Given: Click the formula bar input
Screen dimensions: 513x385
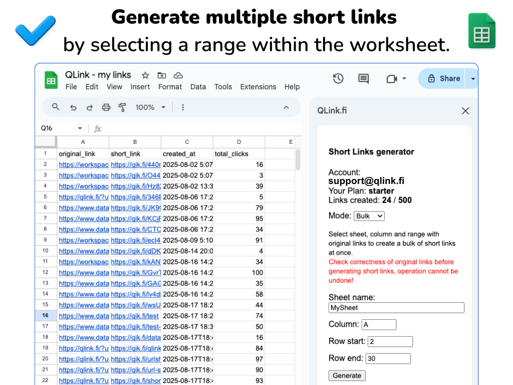Looking at the screenshot, I should [x=201, y=128].
